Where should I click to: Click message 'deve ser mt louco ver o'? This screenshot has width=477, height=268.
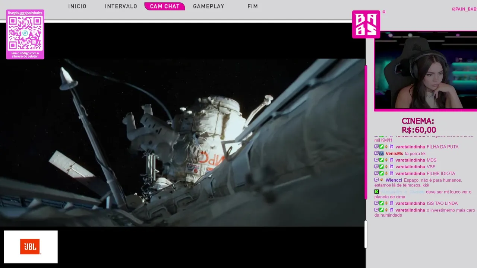(449, 192)
